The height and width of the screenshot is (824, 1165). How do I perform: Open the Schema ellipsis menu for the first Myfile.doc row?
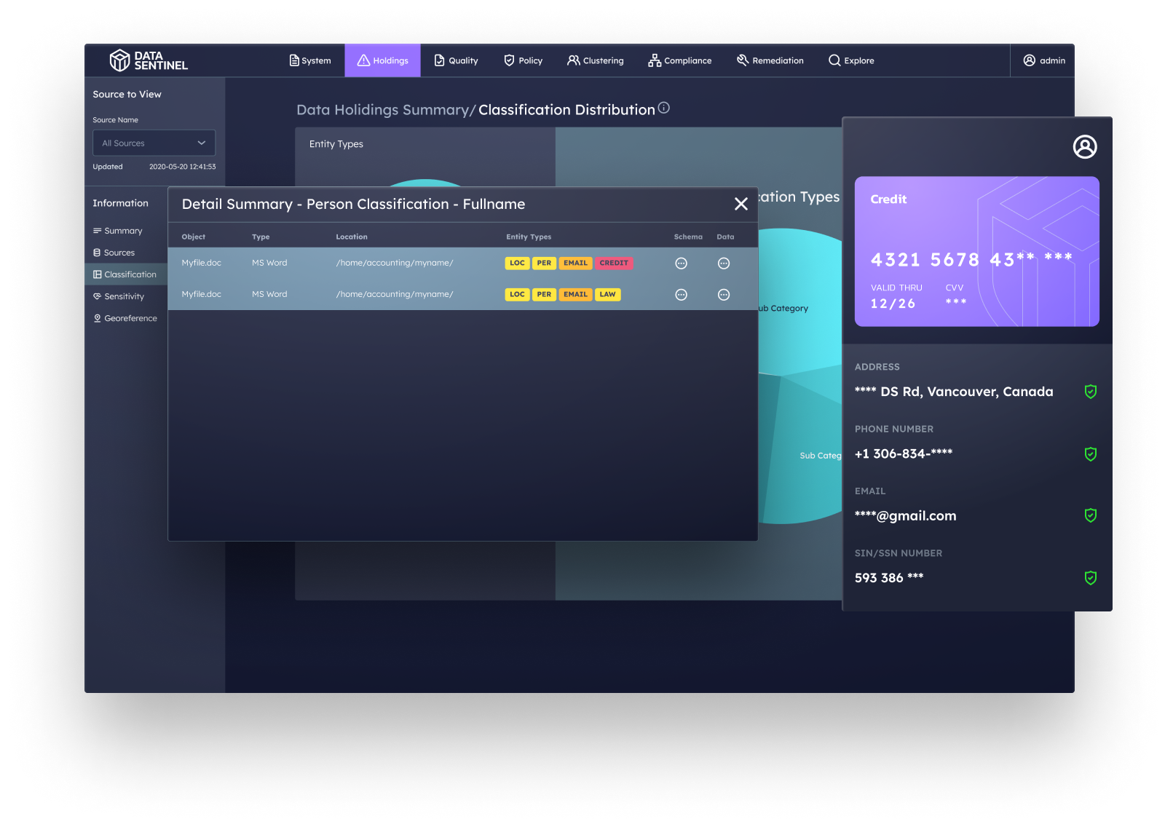[682, 263]
